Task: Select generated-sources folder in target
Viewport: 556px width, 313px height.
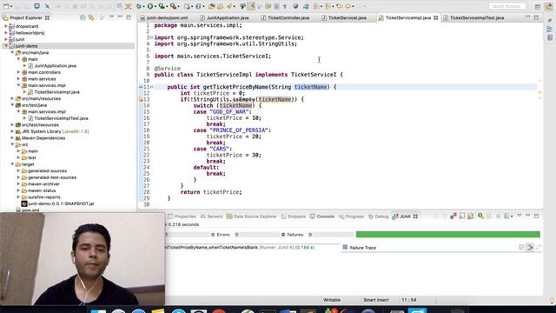Action: (x=44, y=170)
